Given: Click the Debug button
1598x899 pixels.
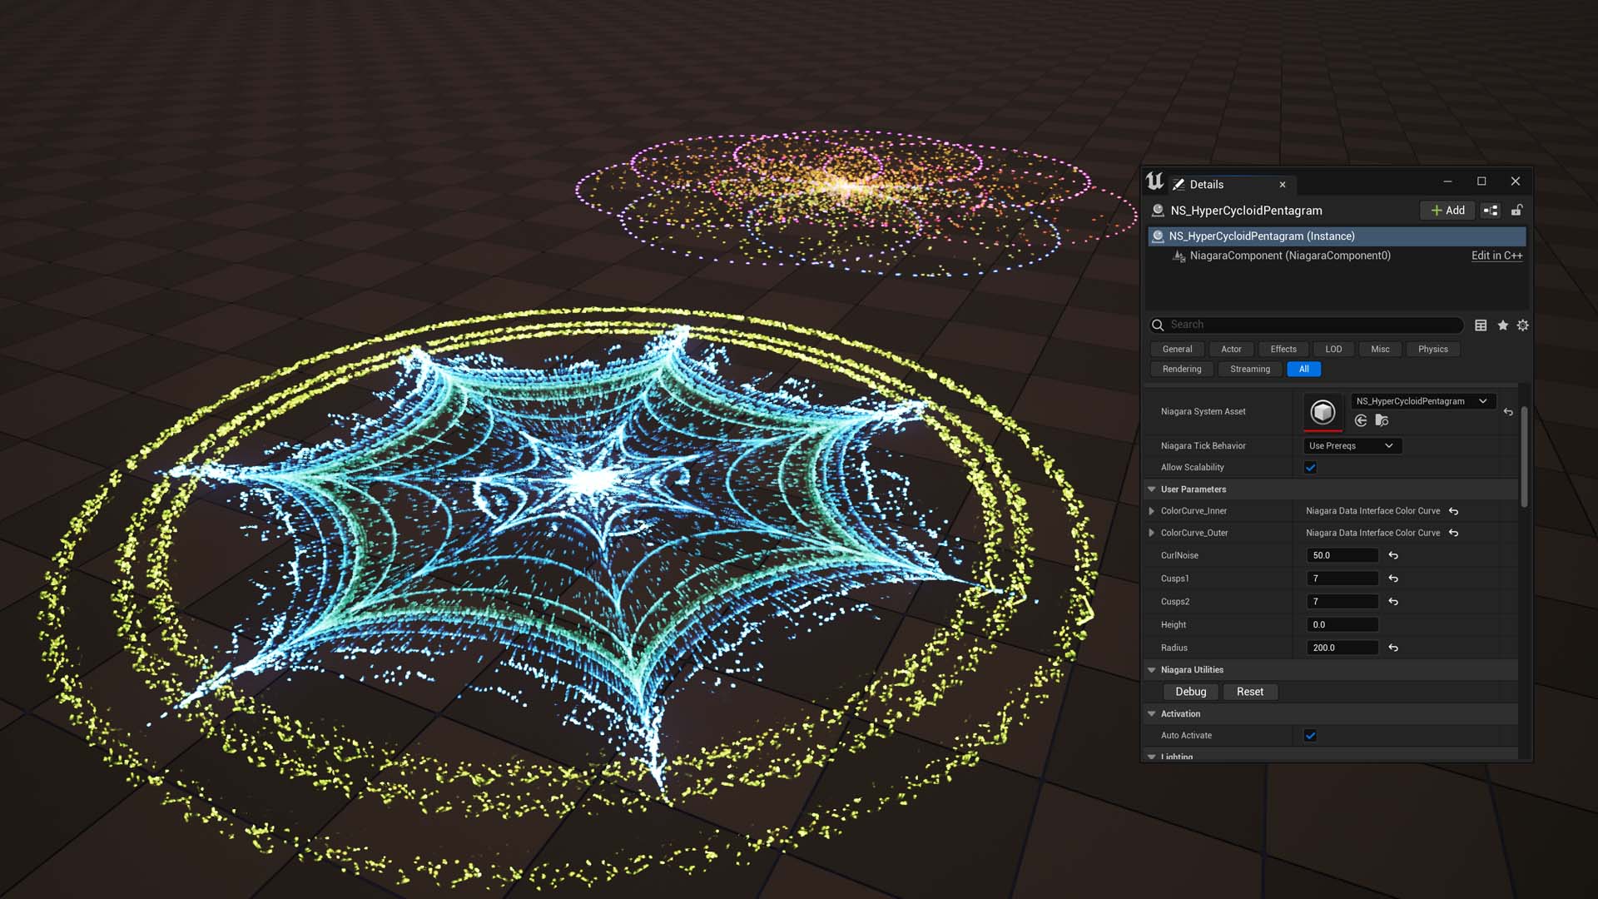Looking at the screenshot, I should [1190, 692].
